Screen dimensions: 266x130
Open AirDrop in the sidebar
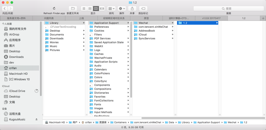pos(14,34)
